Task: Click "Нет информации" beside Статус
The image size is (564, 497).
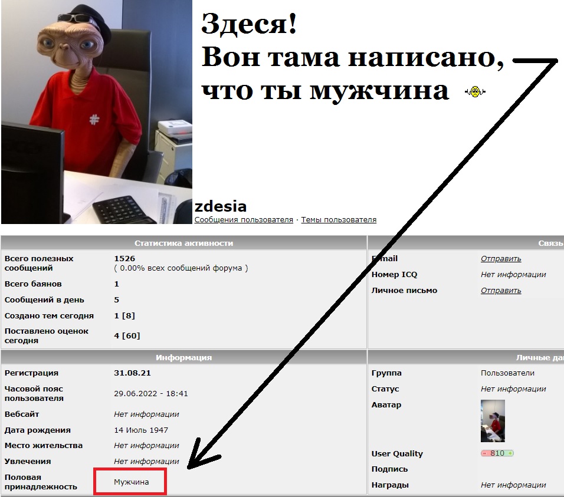Action: click(x=513, y=389)
